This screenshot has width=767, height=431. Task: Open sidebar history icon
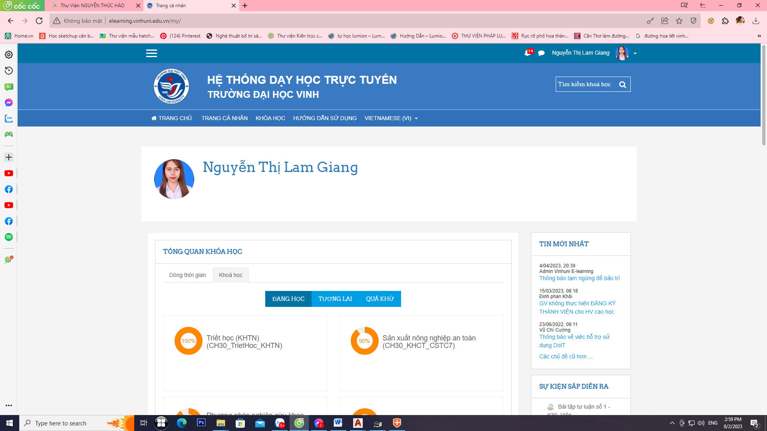9,71
